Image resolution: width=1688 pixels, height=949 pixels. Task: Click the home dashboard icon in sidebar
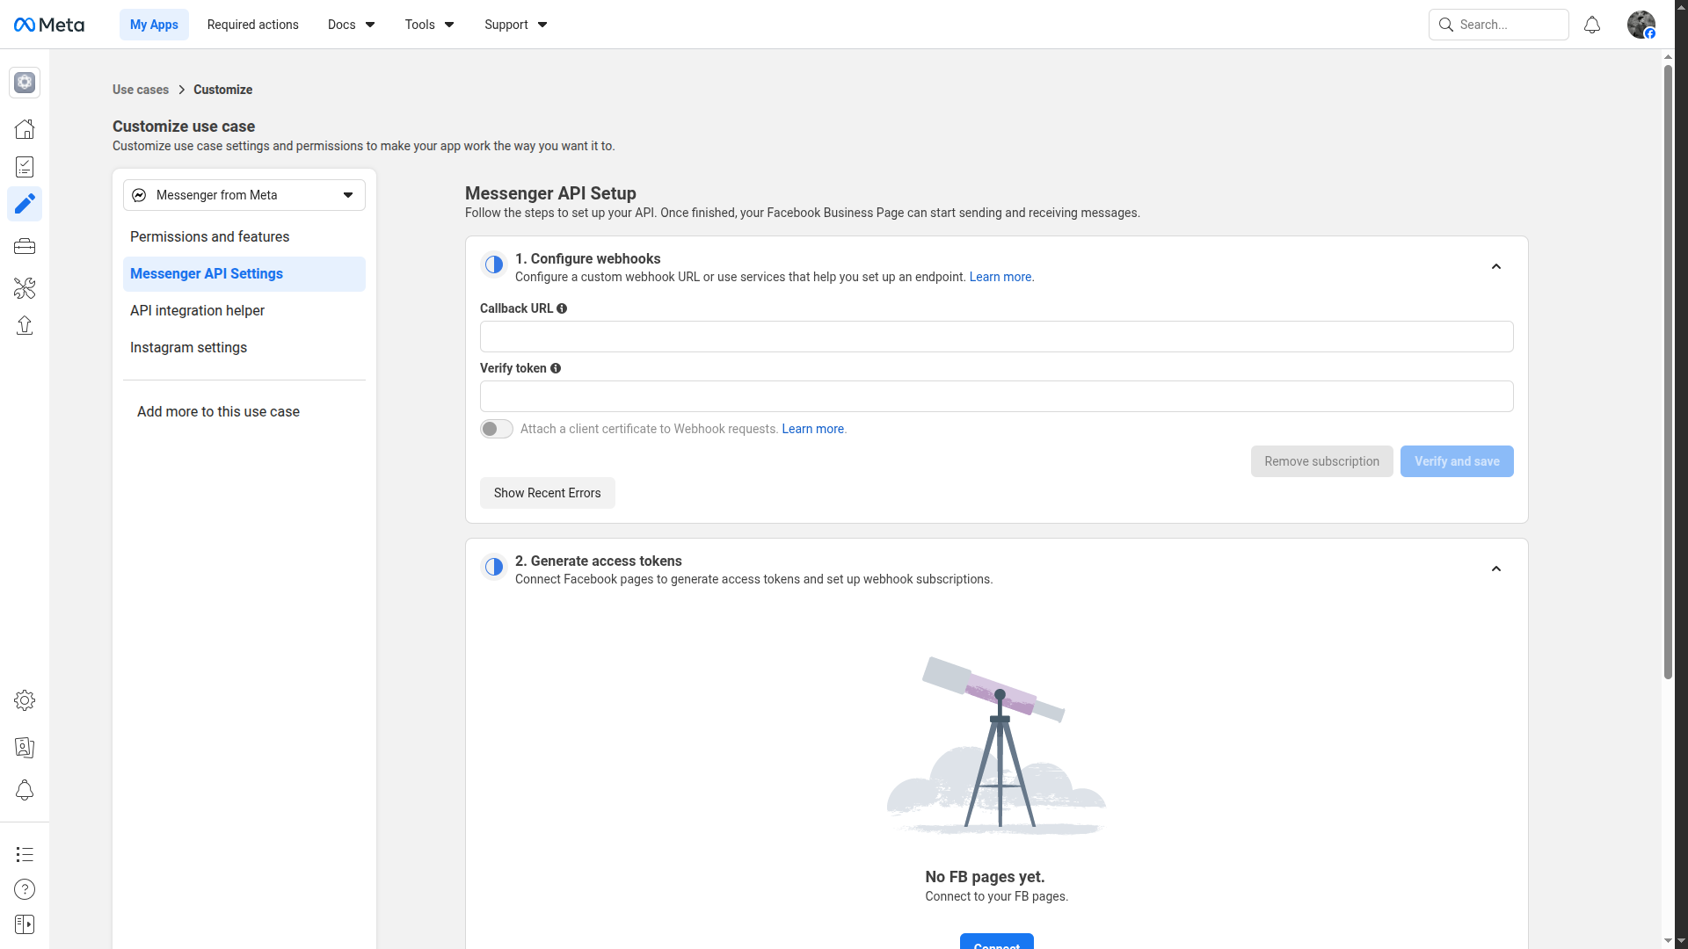tap(25, 129)
